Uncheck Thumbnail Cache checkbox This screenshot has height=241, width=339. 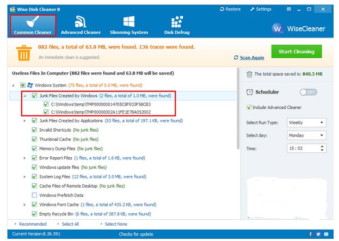tap(34, 139)
